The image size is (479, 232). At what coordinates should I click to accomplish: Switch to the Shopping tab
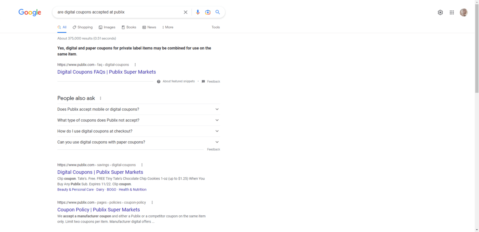point(82,27)
